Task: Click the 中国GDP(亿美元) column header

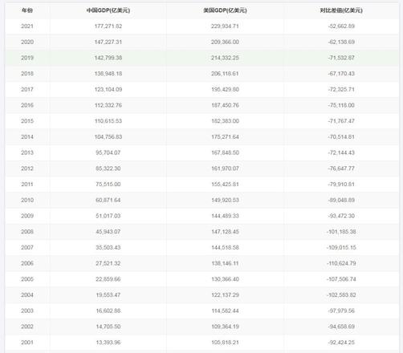Action: (x=108, y=10)
